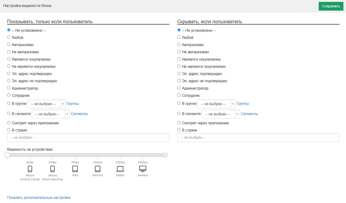
Task: Open country selector under Скрывать
Action: coord(258,138)
